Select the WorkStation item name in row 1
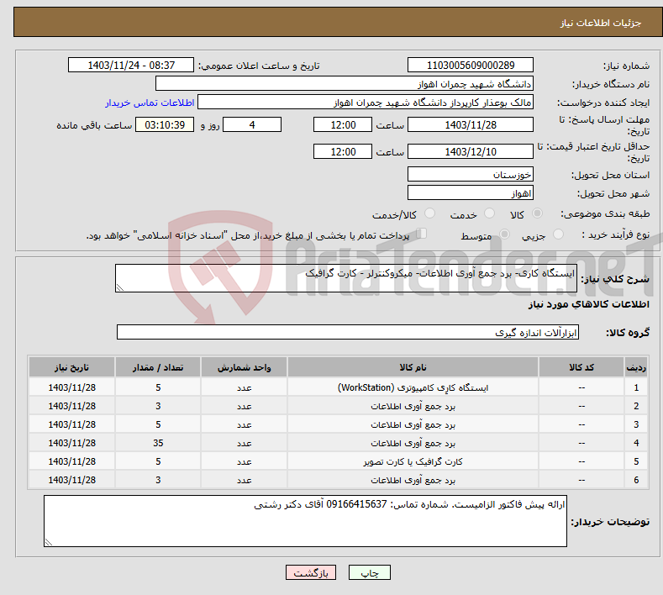Viewport: 663px width, 595px height. (413, 387)
